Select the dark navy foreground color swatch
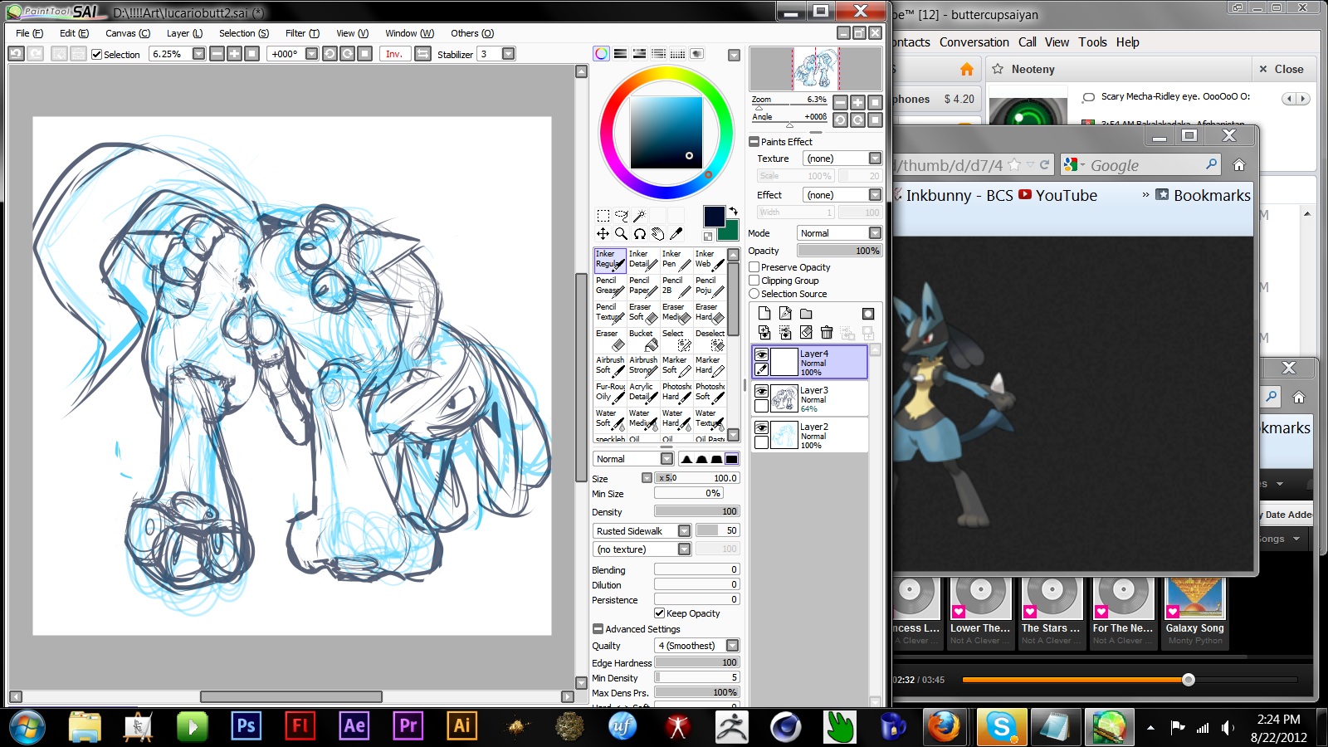Viewport: 1328px width, 747px height. (x=714, y=216)
